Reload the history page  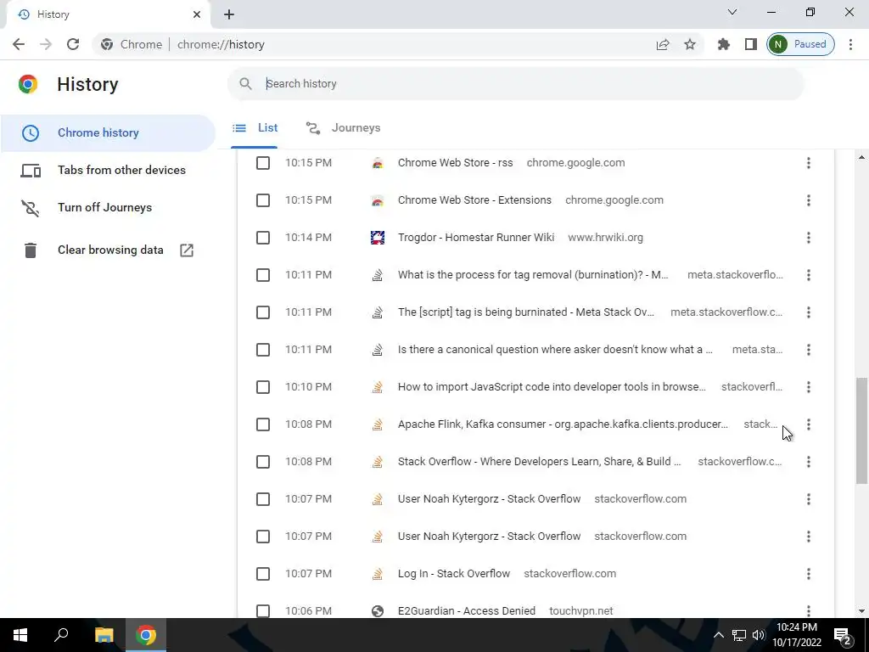pyautogui.click(x=73, y=44)
